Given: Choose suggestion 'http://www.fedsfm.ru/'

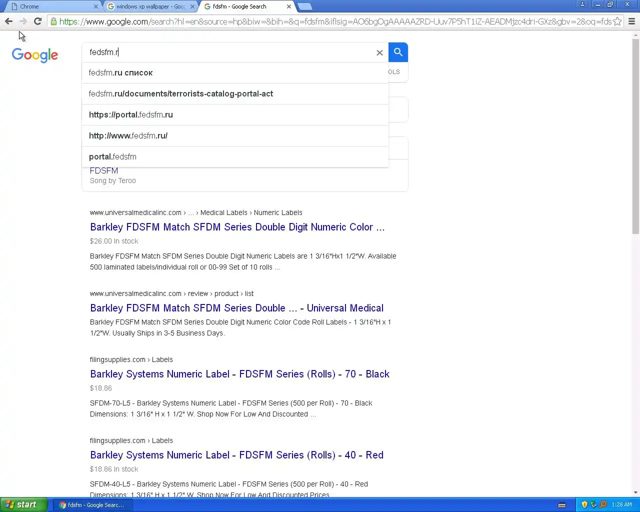Looking at the screenshot, I should (x=235, y=136).
